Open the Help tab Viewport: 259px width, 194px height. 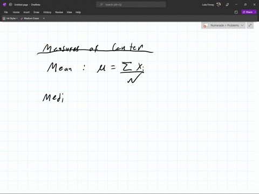78,12
